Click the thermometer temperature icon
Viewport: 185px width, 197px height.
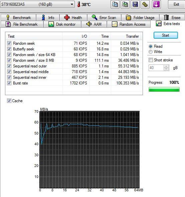pyautogui.click(x=79, y=4)
